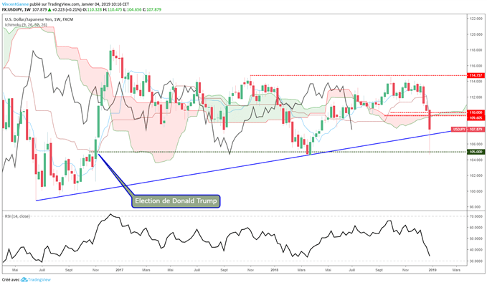487x285 pixels.
Task: Click the 30.0000 RSI axis value
Action: point(476,261)
